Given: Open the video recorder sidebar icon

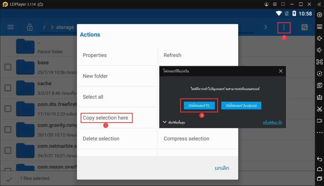Looking at the screenshot, I should [x=319, y=121].
